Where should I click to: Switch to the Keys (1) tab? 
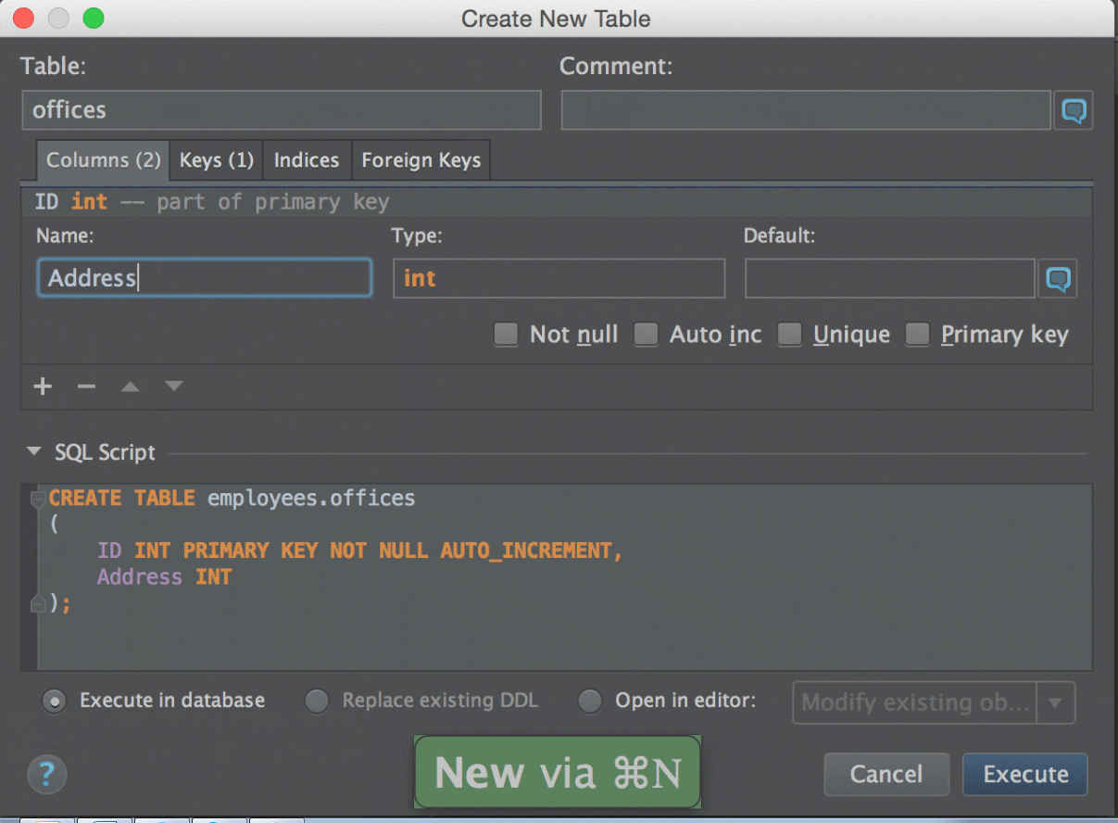(216, 160)
